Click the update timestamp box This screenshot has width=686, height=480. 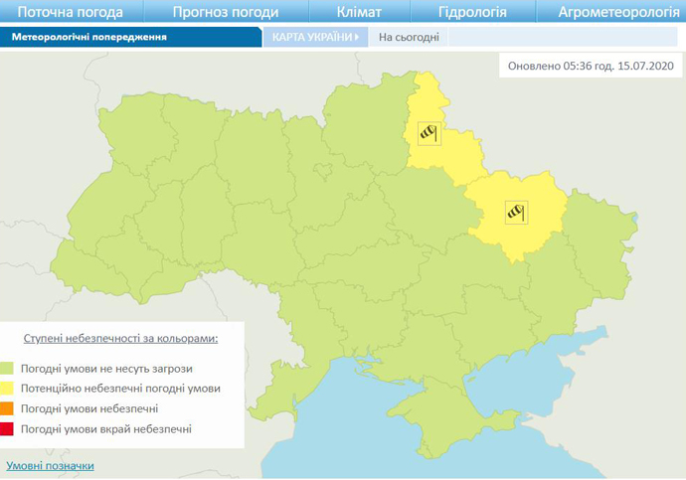(x=591, y=65)
